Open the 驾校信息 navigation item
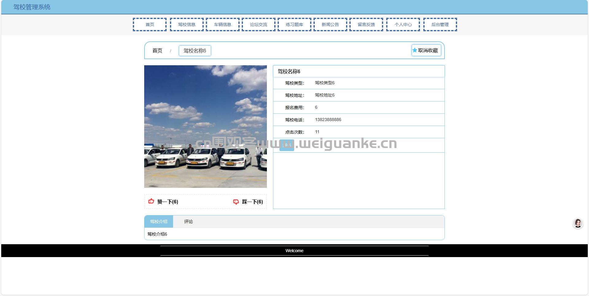This screenshot has height=296, width=589. tap(187, 25)
